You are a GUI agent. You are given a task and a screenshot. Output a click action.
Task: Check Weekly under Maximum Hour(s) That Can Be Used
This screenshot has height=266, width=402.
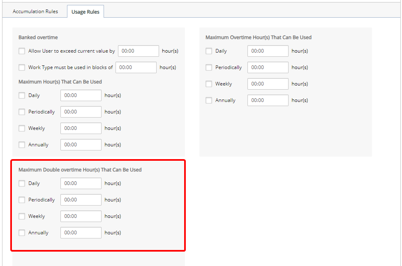[22, 128]
